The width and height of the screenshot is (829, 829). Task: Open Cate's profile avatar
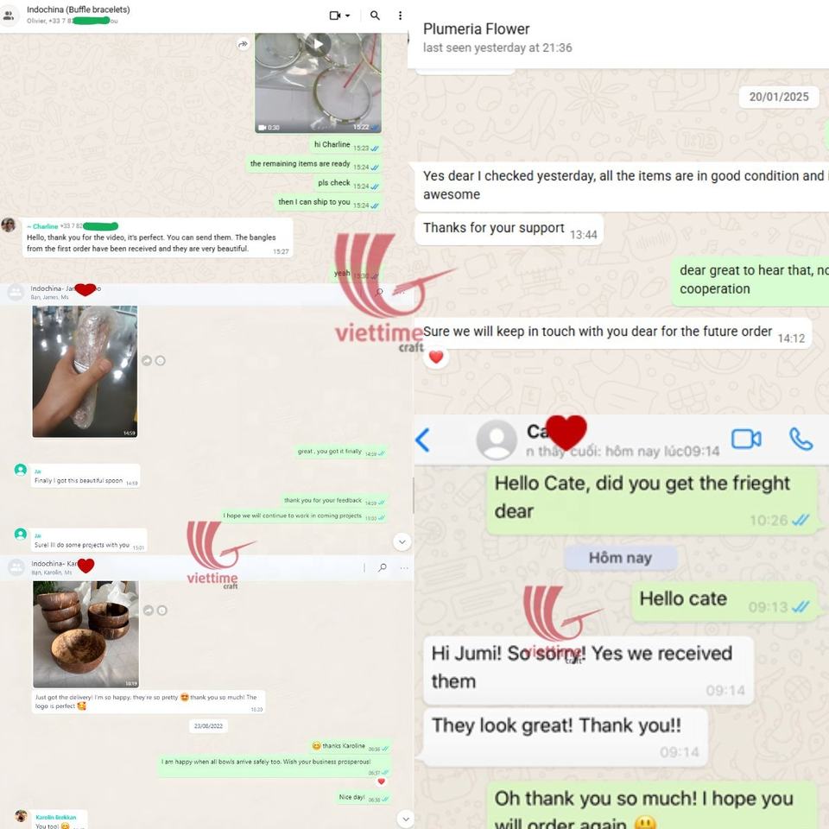(497, 440)
